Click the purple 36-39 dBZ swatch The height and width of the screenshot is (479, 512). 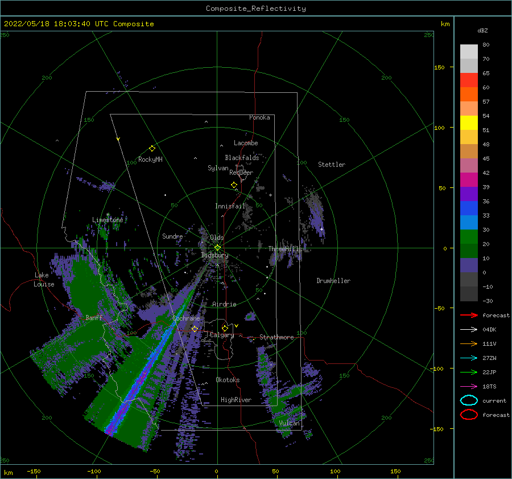pyautogui.click(x=469, y=194)
